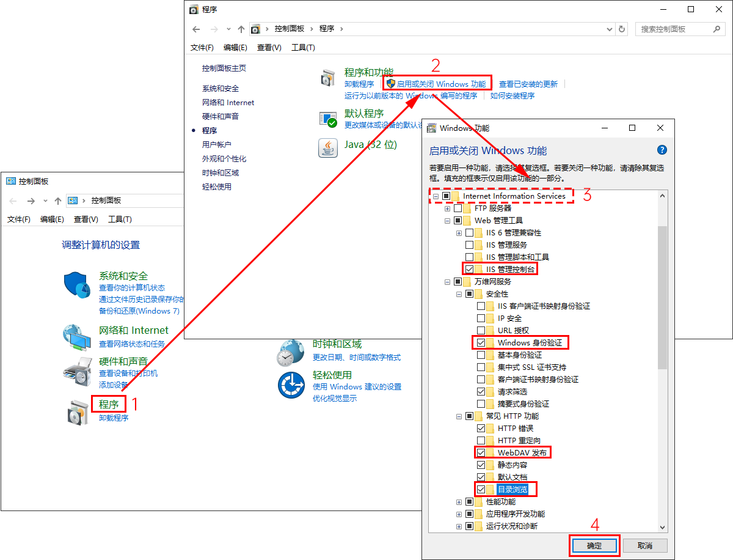Screen dimensions: 733x560
Task: Click the 系统和安全 shield icon in 控制面板
Action: pos(77,286)
